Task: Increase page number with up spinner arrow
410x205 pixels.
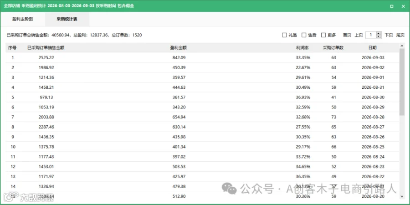Action: 379,33
